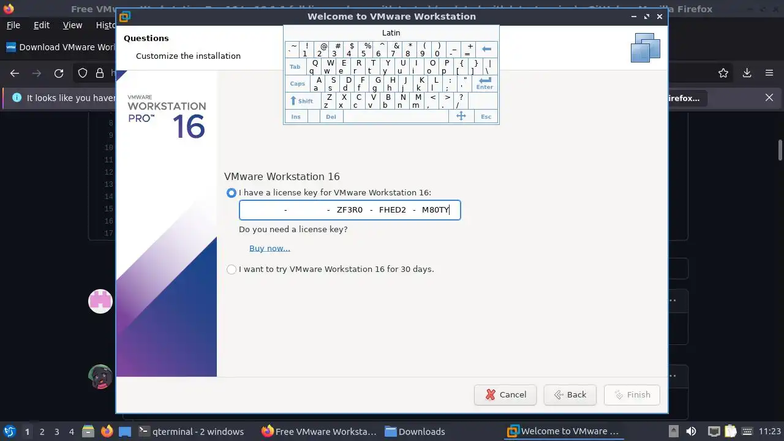This screenshot has height=441, width=784.
Task: Click the show desktop blue icon
Action: 125,431
